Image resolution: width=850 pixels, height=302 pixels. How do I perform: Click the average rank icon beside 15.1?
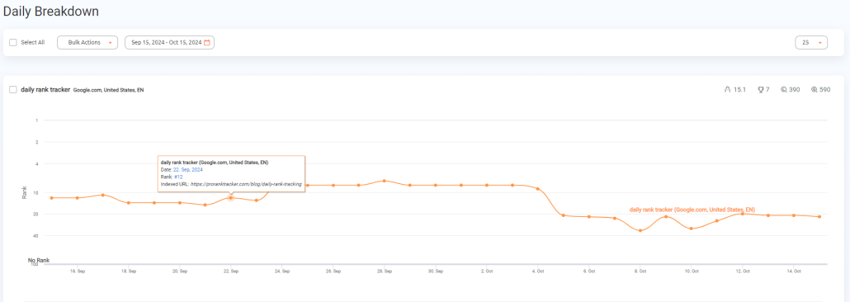(x=728, y=89)
